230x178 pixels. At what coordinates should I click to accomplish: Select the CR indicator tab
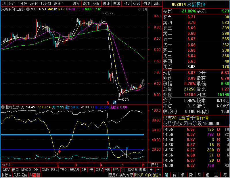84,170
